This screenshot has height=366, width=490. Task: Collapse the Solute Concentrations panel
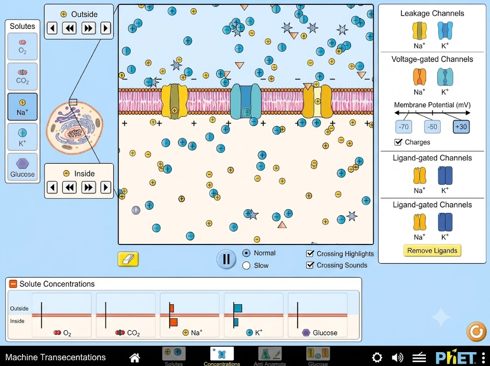[13, 284]
